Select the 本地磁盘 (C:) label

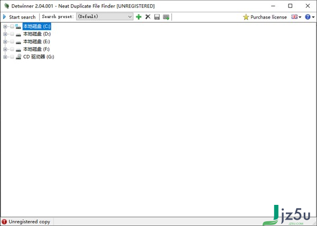[36, 26]
